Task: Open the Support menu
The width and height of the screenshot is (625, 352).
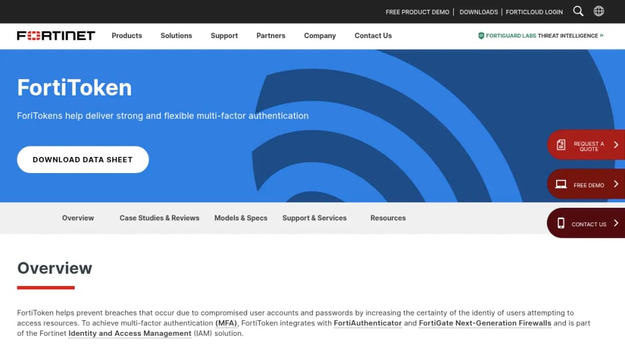Action: 224,35
